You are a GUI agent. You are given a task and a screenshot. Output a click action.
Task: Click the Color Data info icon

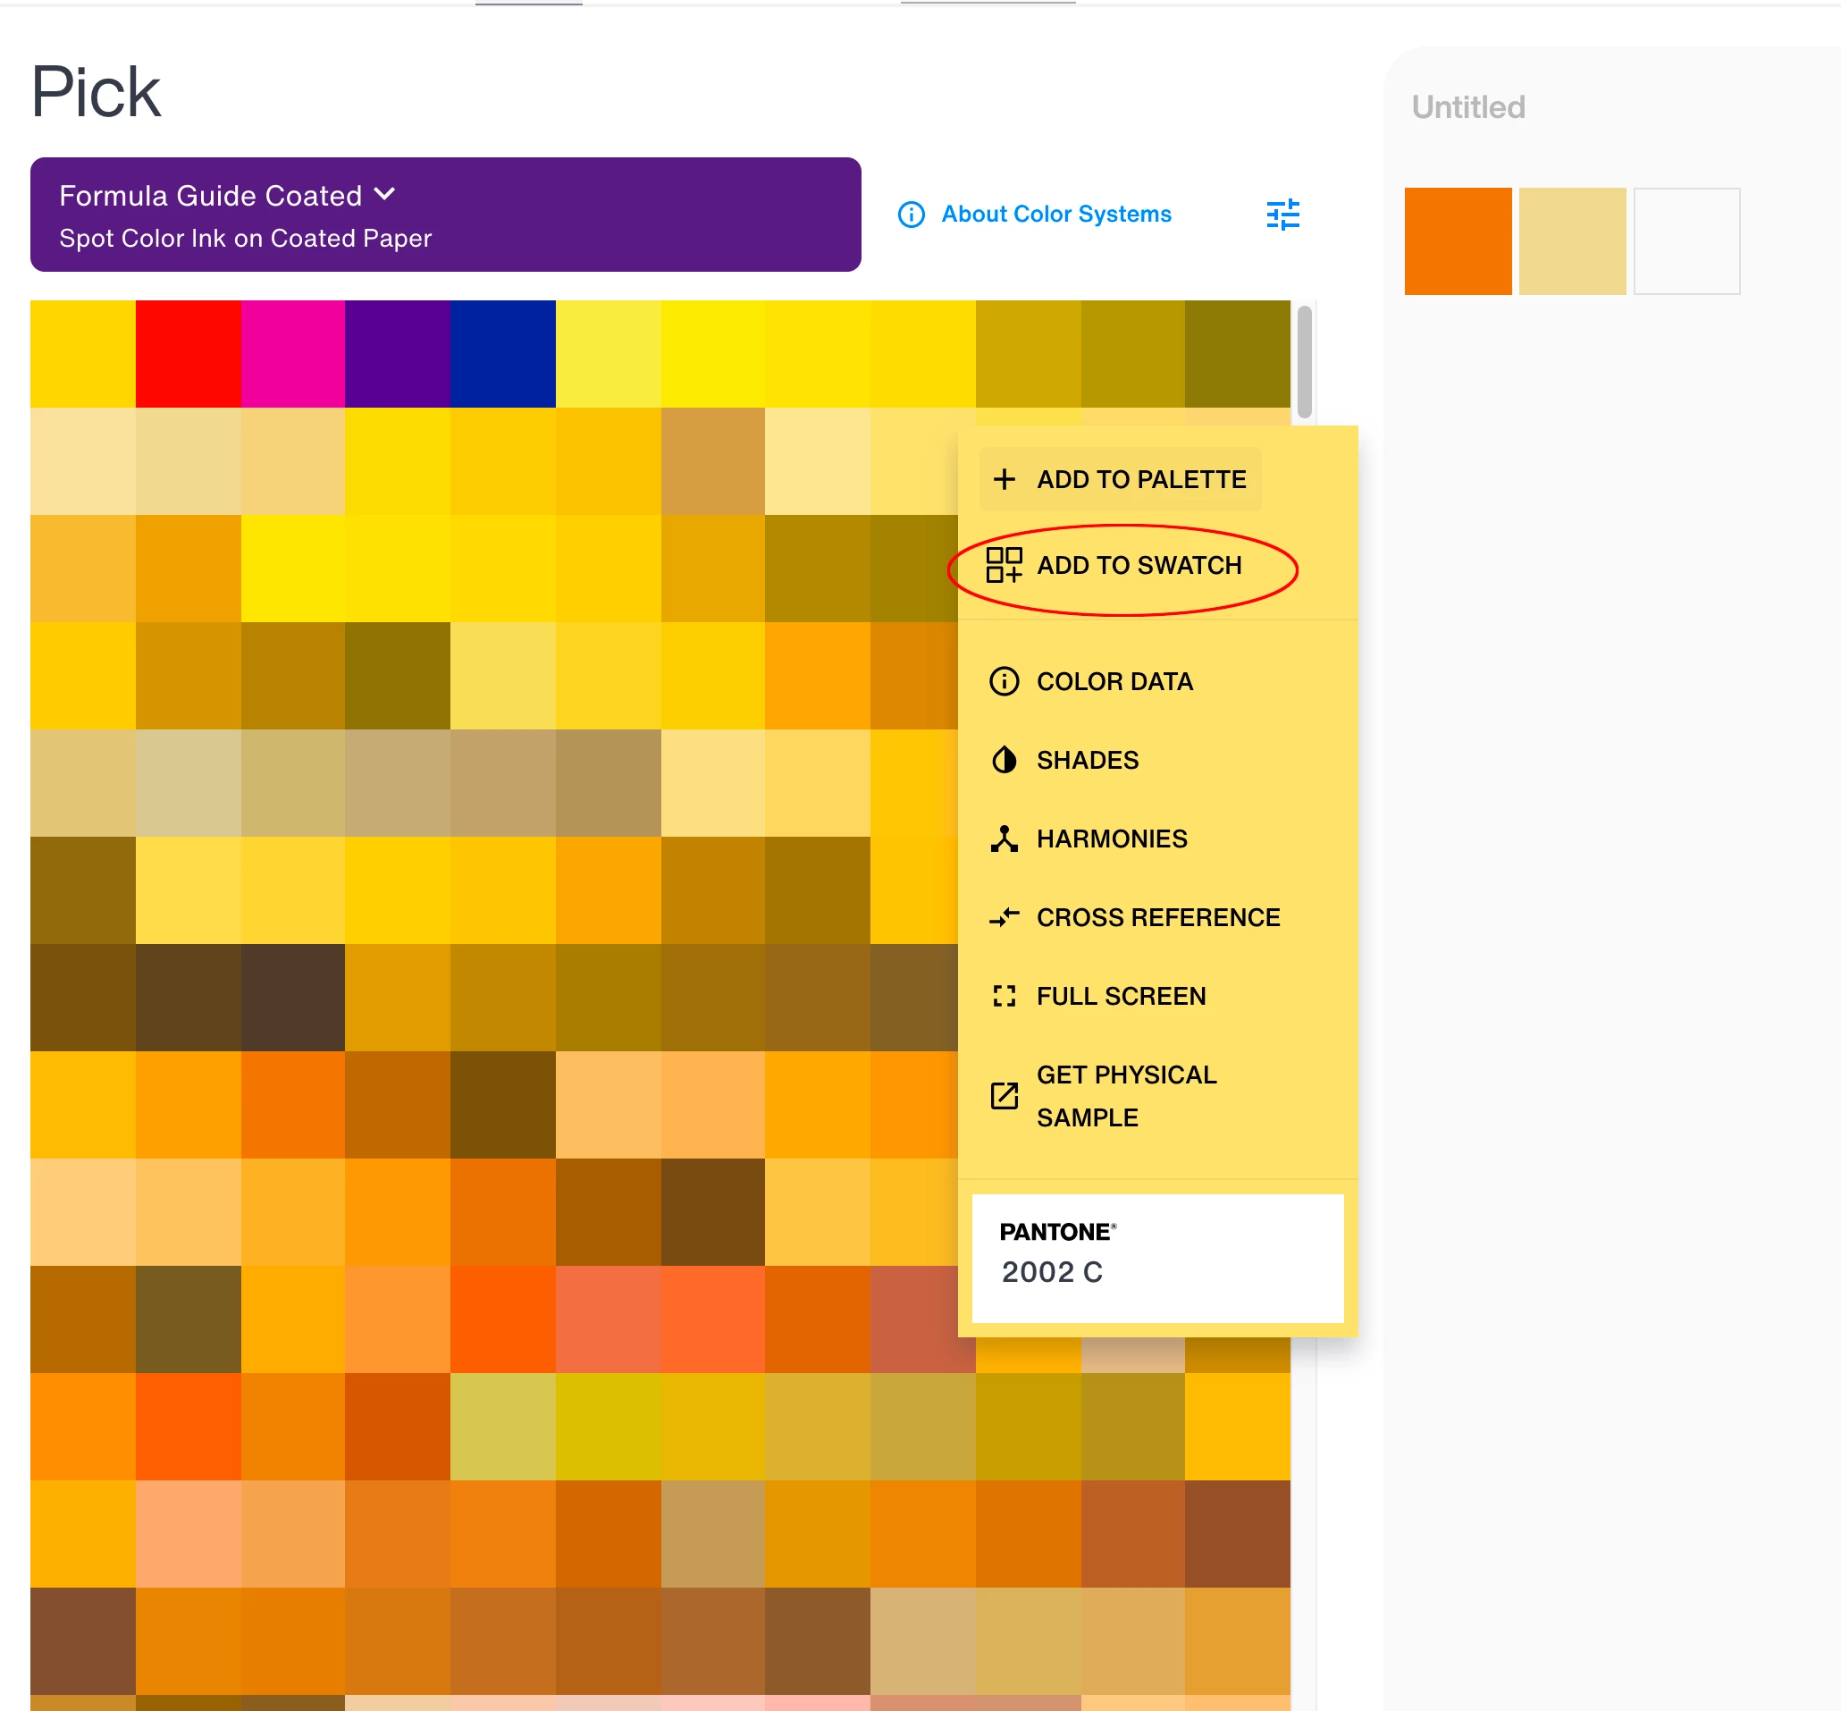[1004, 680]
